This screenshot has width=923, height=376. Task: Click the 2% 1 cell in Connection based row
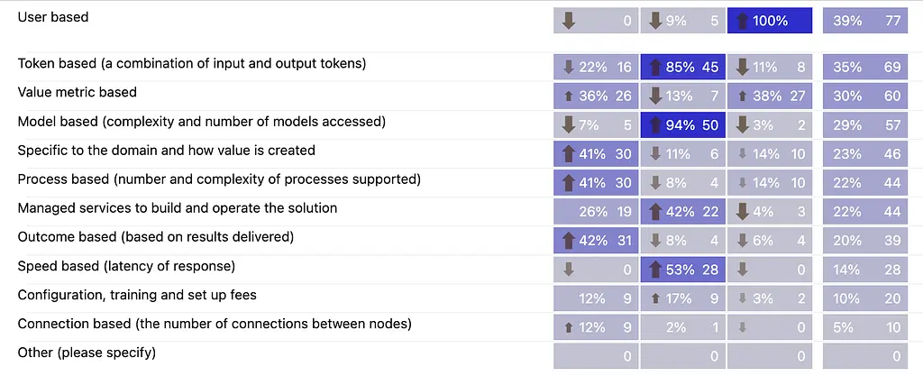[682, 327]
